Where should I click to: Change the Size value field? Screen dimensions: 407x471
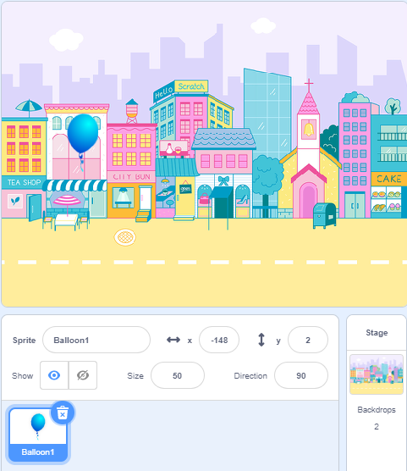pos(178,375)
